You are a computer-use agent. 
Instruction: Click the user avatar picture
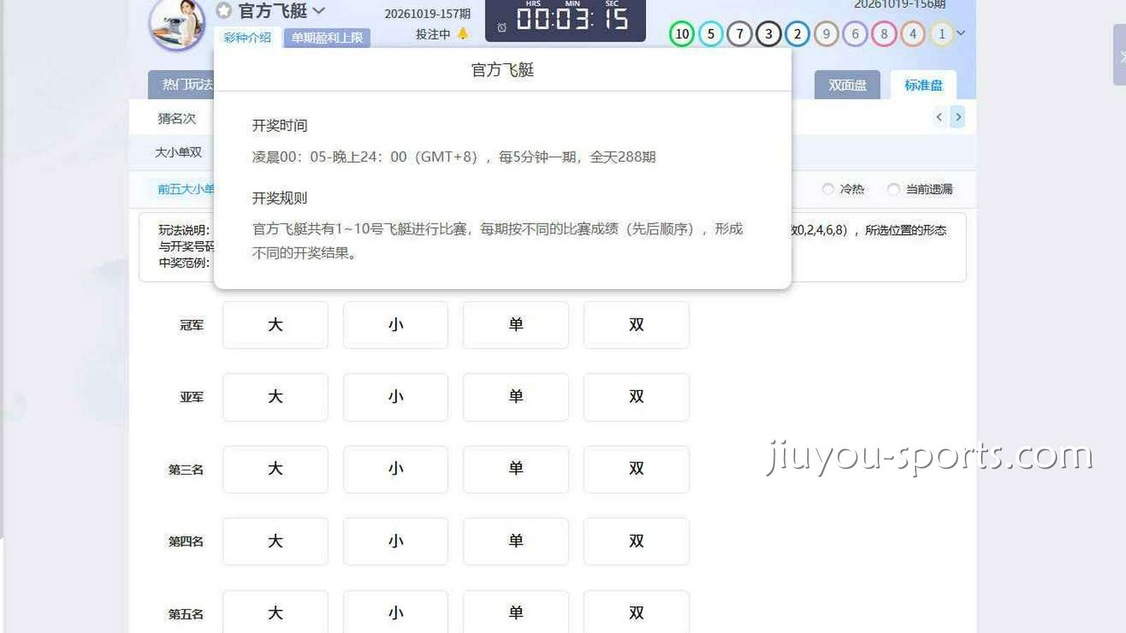click(177, 24)
